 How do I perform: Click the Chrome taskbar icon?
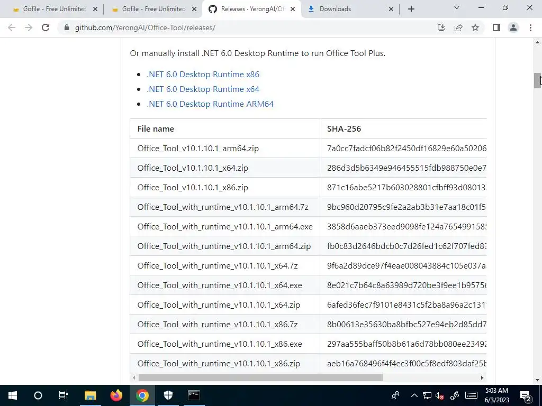point(142,395)
